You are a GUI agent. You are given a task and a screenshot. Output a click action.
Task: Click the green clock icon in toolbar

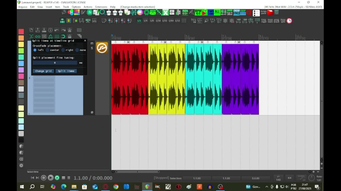(x=90, y=12)
